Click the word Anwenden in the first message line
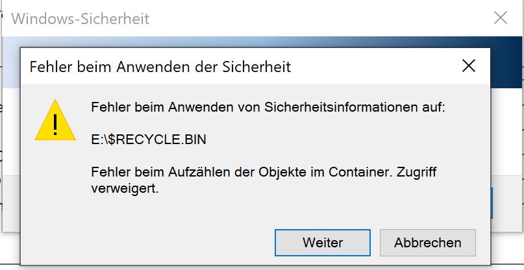 click(x=193, y=108)
